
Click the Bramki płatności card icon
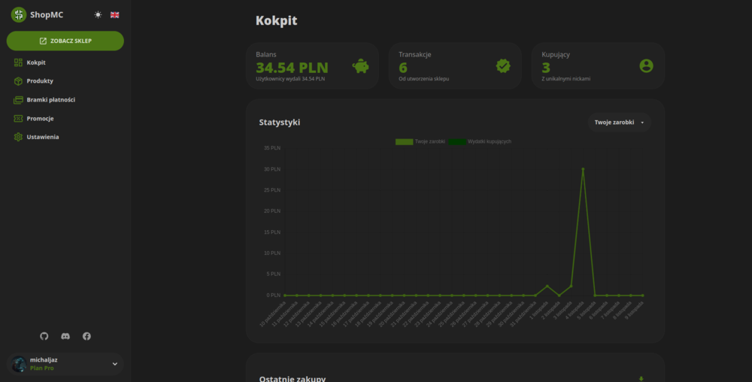click(18, 100)
